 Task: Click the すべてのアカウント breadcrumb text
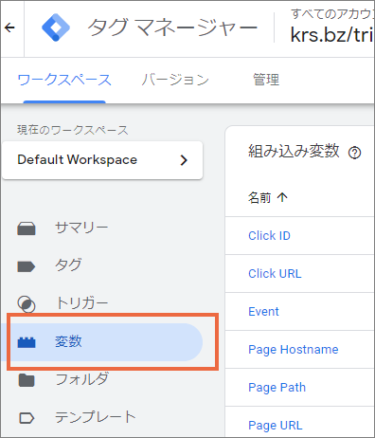pyautogui.click(x=332, y=14)
